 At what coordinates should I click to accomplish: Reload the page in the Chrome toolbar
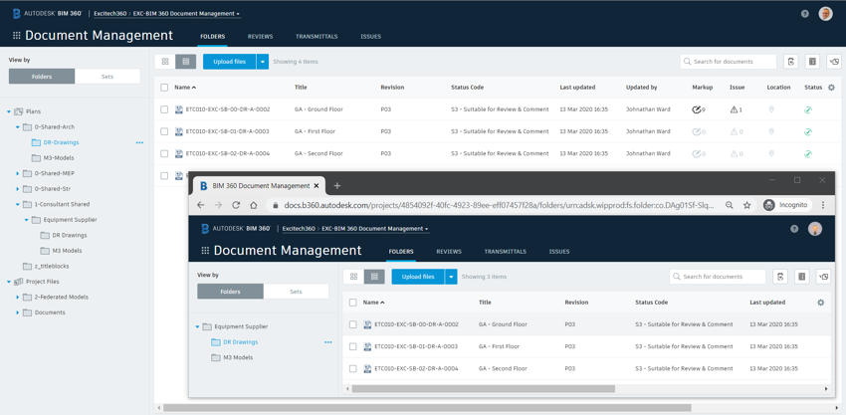click(236, 205)
